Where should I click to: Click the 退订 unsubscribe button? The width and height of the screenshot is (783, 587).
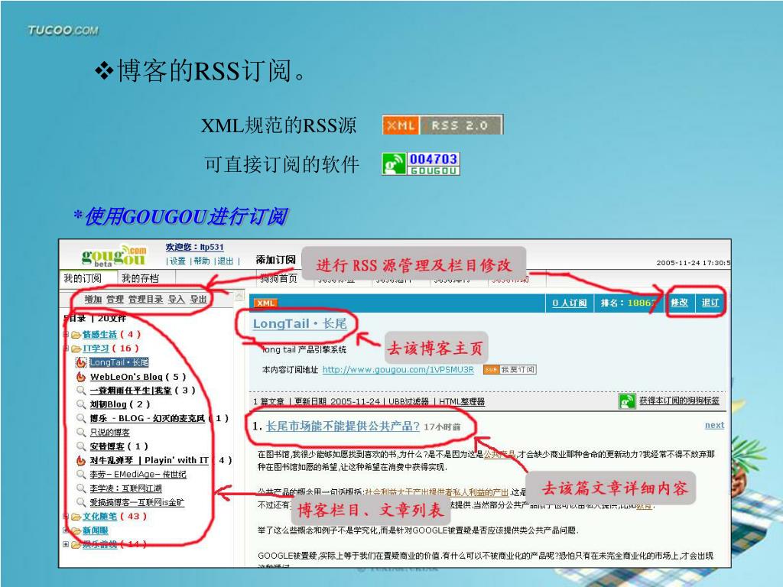pyautogui.click(x=710, y=303)
